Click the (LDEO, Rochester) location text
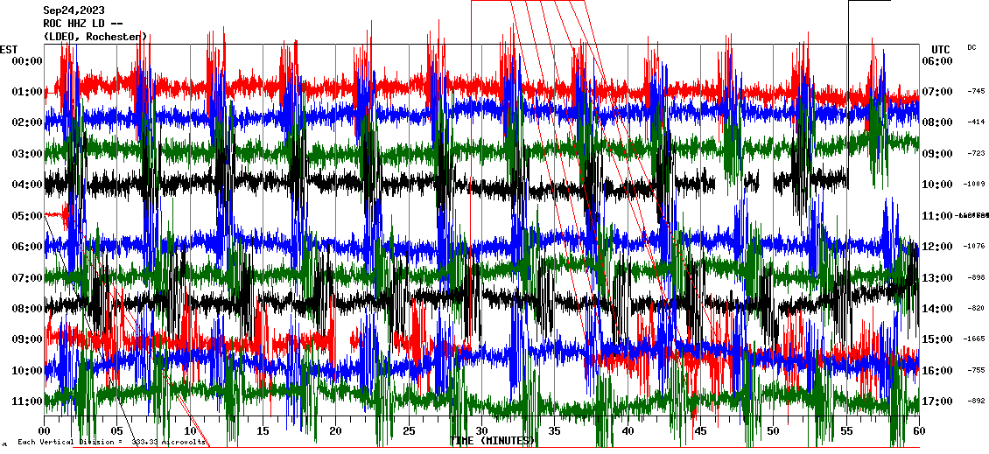The width and height of the screenshot is (989, 454). coord(95,37)
